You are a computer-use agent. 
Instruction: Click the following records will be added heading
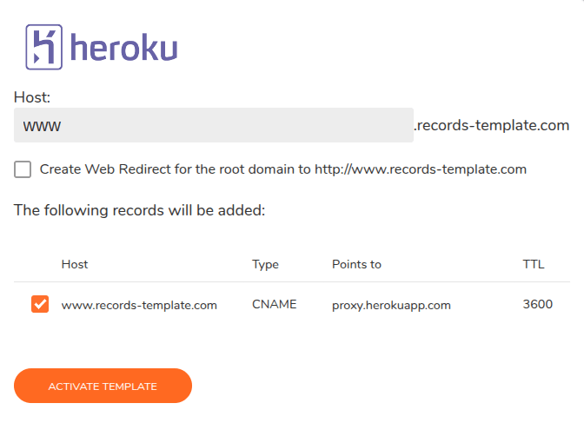click(x=139, y=210)
